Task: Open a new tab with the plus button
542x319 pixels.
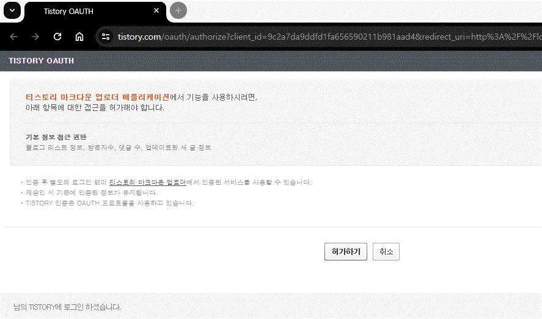Action: pyautogui.click(x=178, y=11)
